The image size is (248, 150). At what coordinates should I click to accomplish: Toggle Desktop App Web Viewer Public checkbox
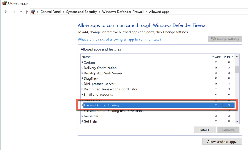click(x=229, y=73)
